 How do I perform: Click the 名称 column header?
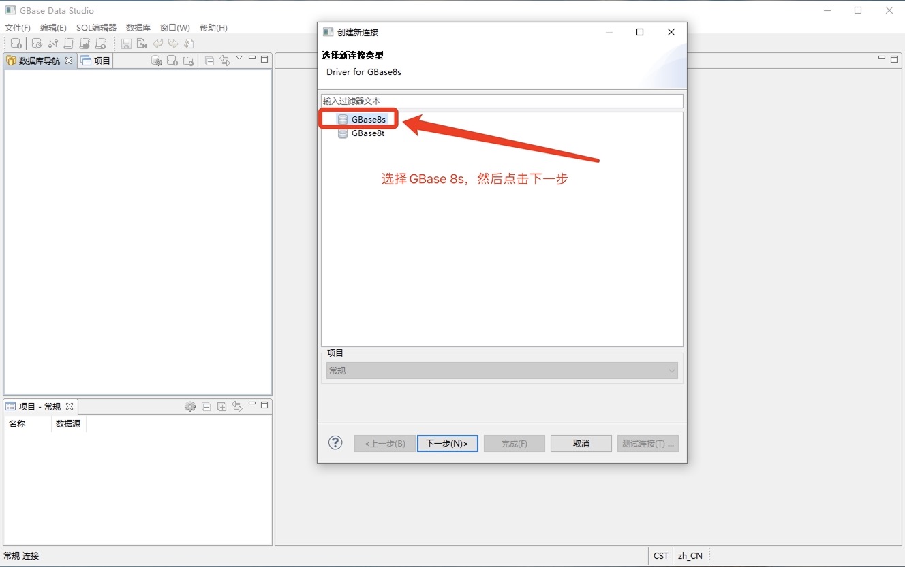27,423
